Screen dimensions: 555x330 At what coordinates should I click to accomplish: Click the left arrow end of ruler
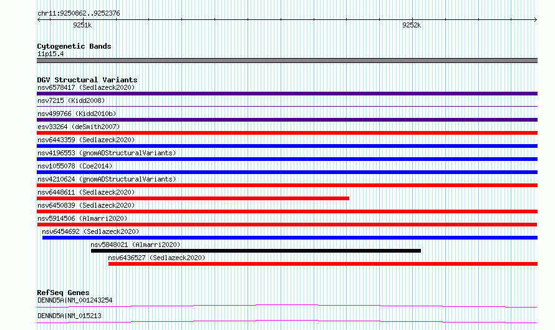tap(39, 19)
